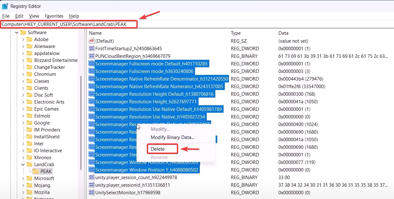Click the Blizzard Entertainment folder icon

[29, 60]
